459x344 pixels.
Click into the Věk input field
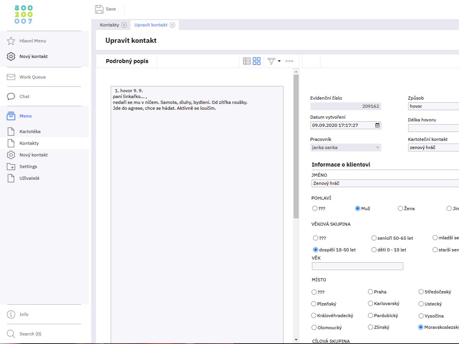[x=357, y=266]
